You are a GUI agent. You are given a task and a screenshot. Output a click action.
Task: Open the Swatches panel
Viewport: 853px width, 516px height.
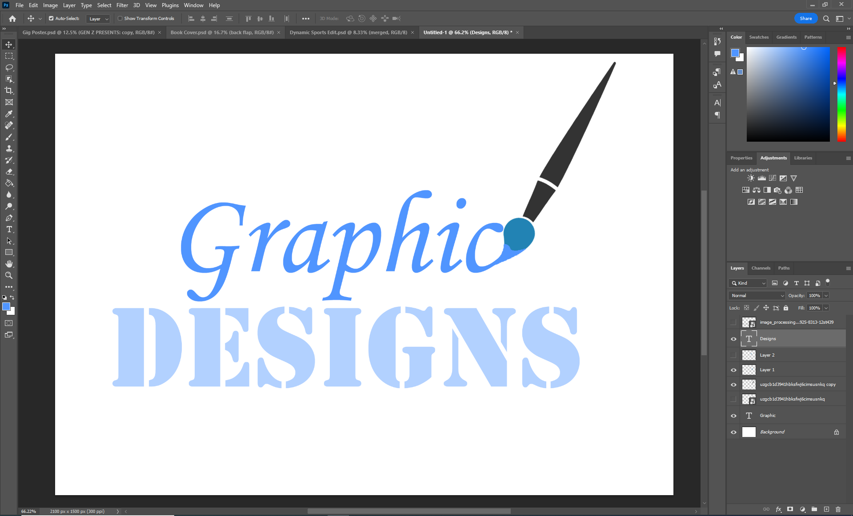[x=759, y=37]
